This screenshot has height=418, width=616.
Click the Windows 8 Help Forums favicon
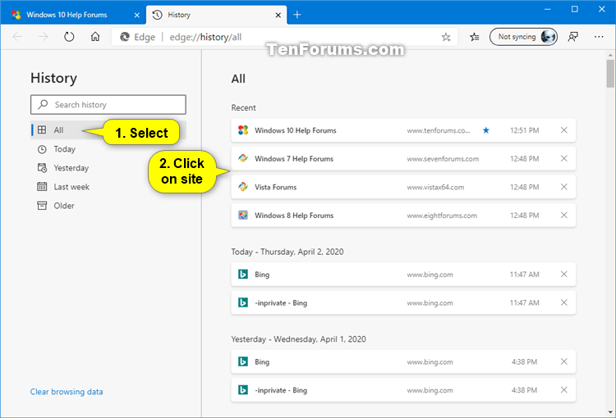click(243, 216)
